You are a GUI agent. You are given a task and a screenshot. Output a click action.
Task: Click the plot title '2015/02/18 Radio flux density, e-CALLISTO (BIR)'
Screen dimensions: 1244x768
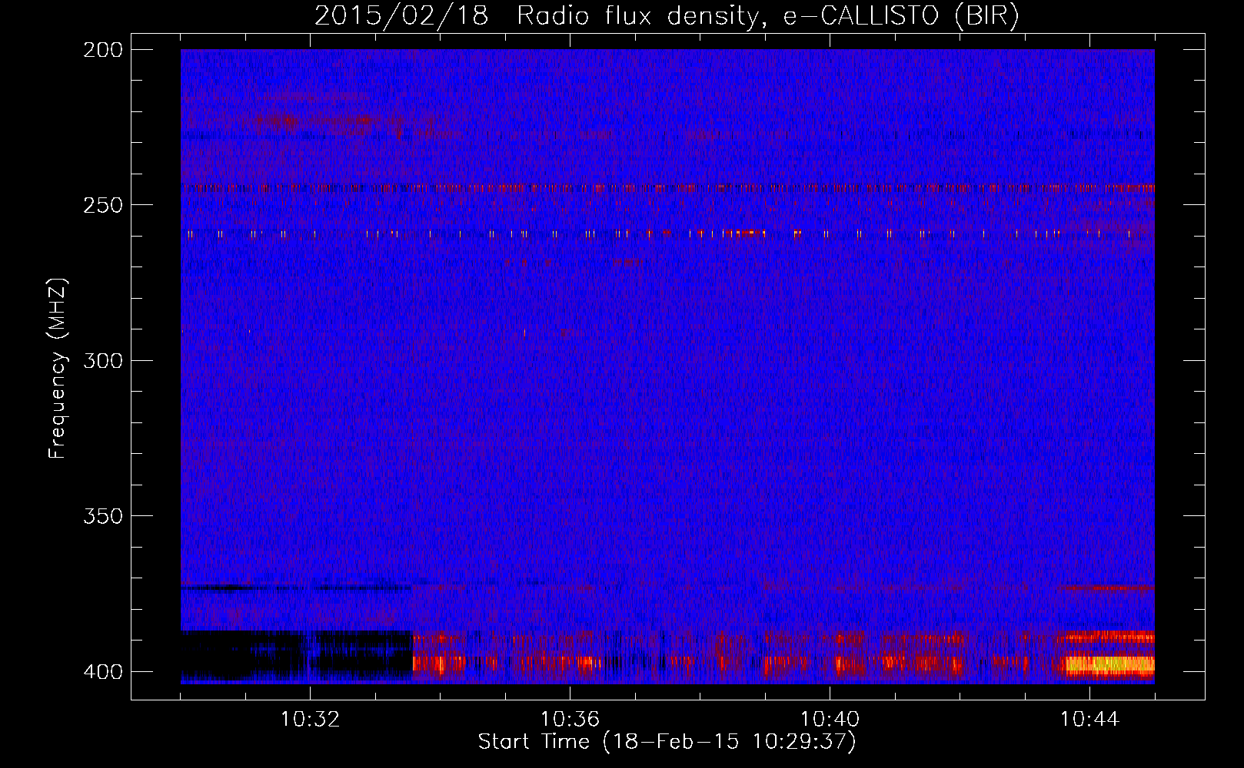(x=667, y=16)
